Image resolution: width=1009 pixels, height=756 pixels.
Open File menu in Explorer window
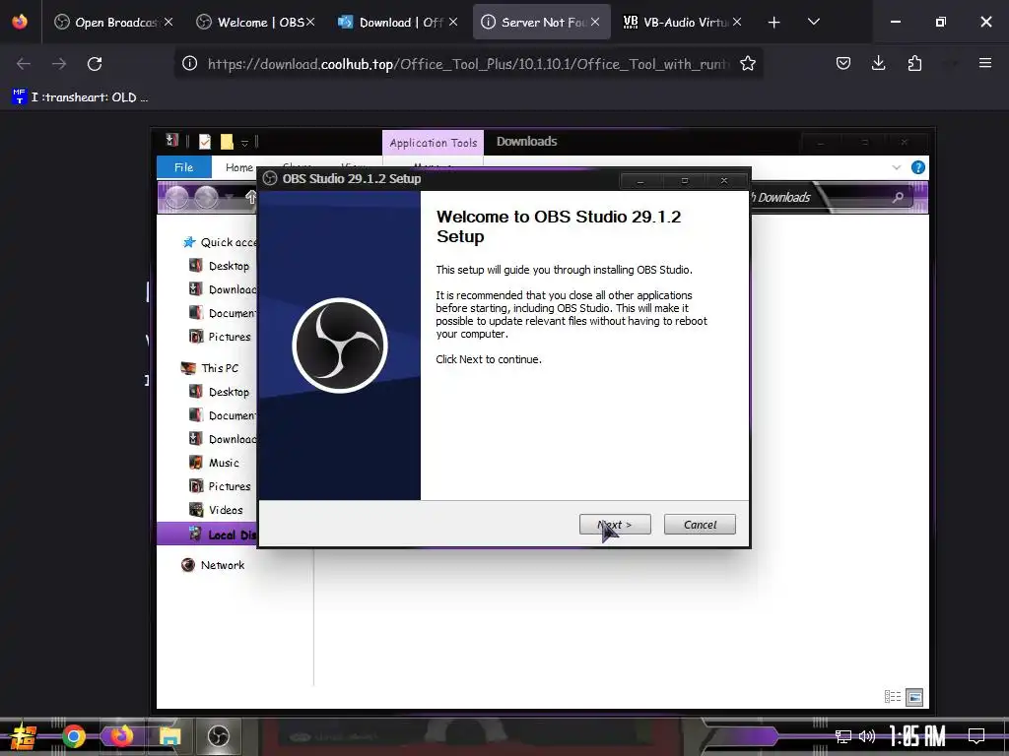click(183, 167)
